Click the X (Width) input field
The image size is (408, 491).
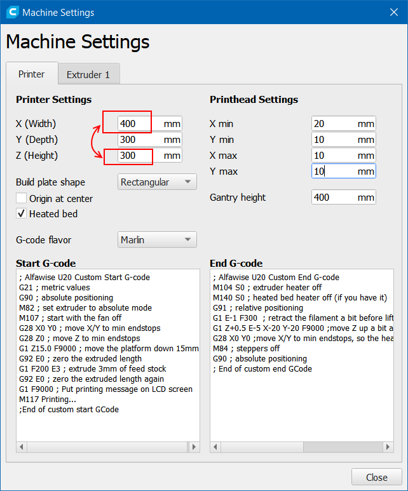point(150,124)
